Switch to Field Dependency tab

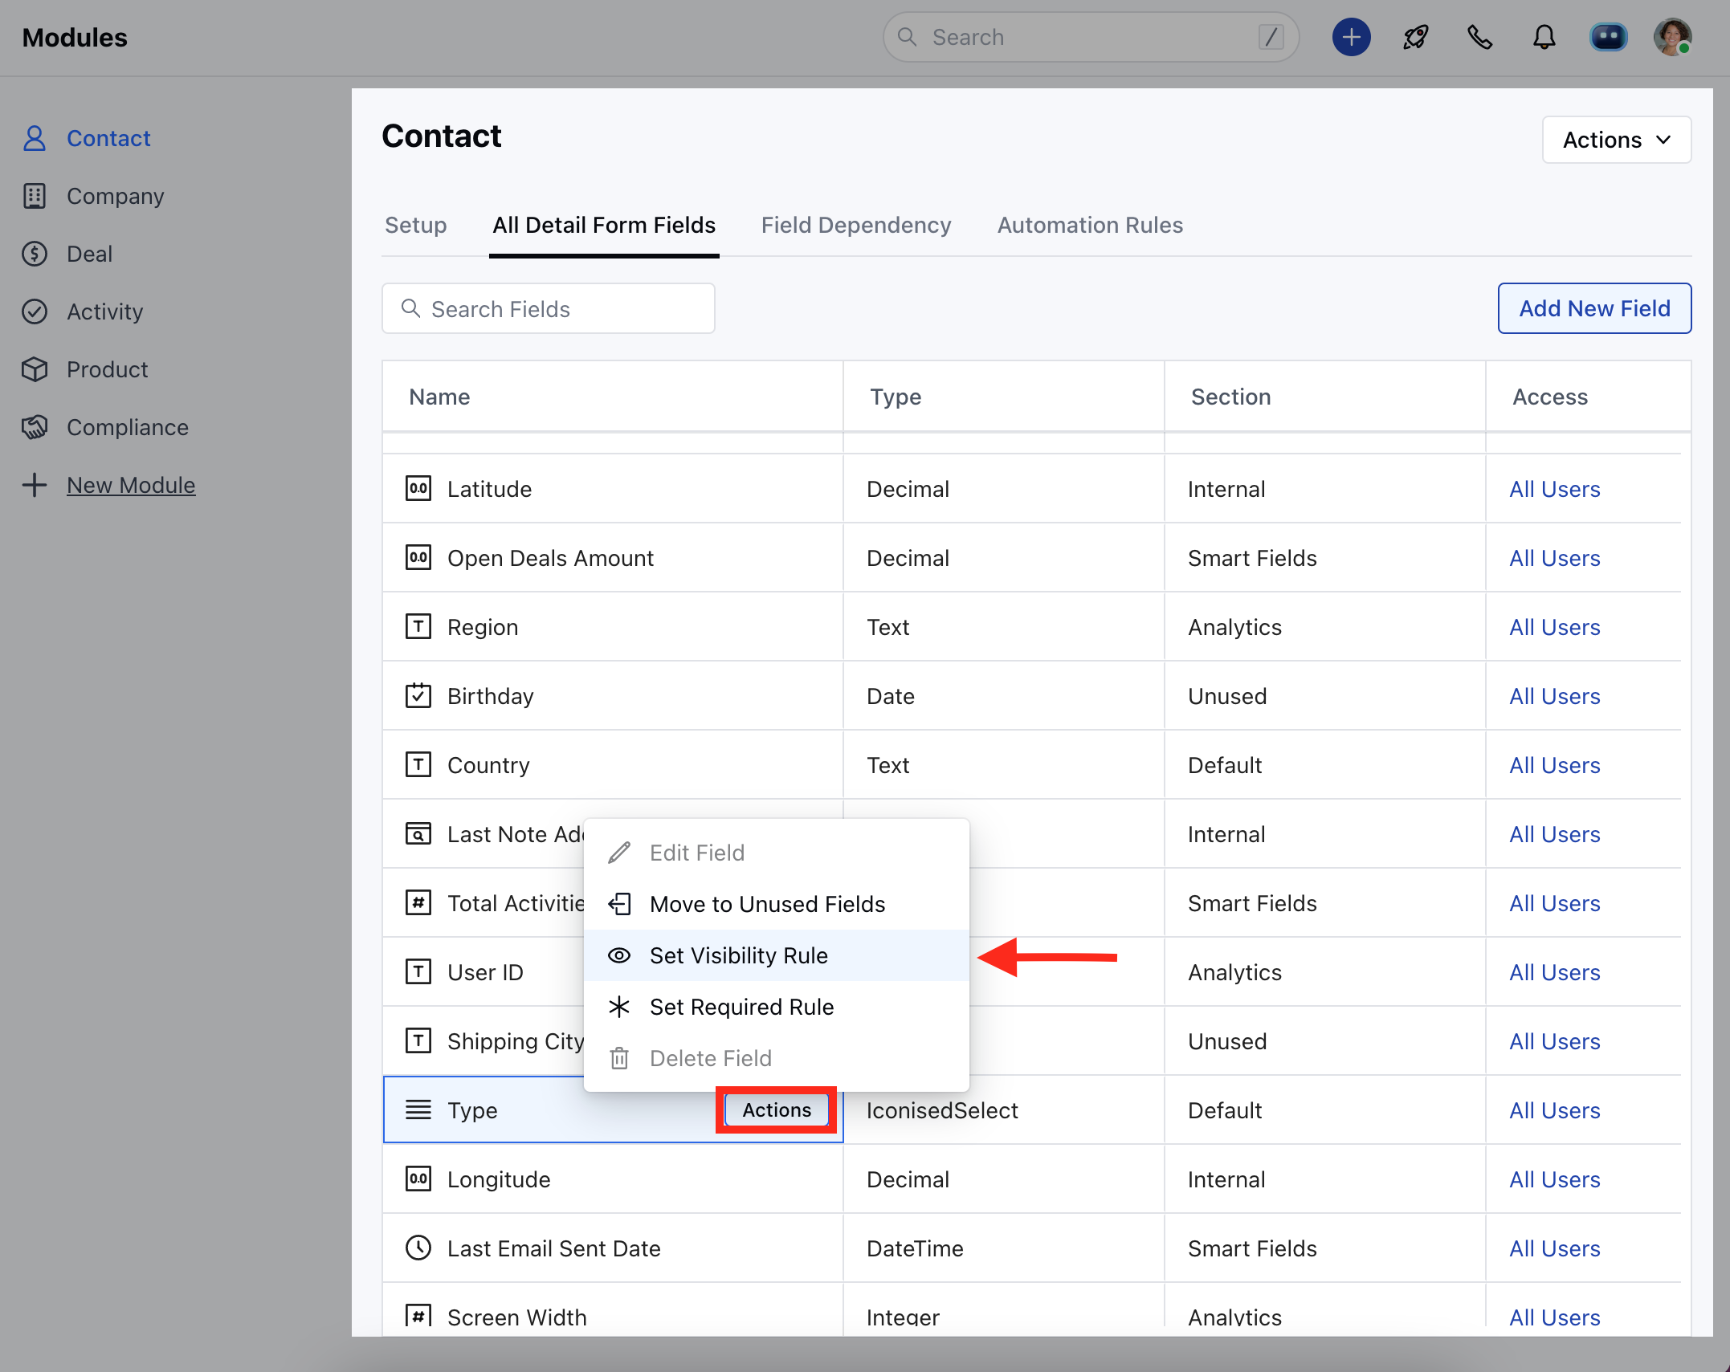coord(855,225)
